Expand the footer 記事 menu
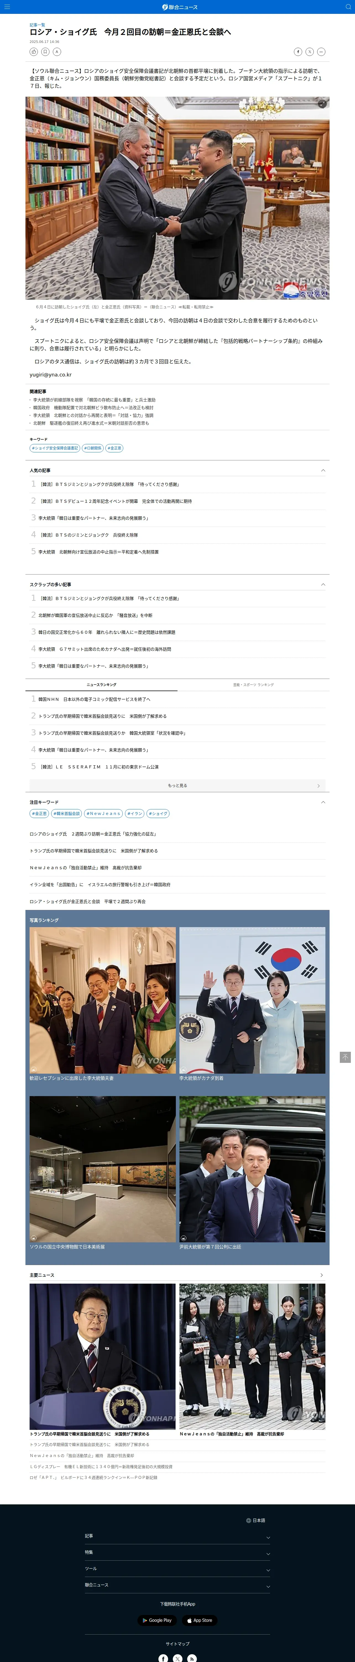The width and height of the screenshot is (355, 1662). tap(177, 1536)
